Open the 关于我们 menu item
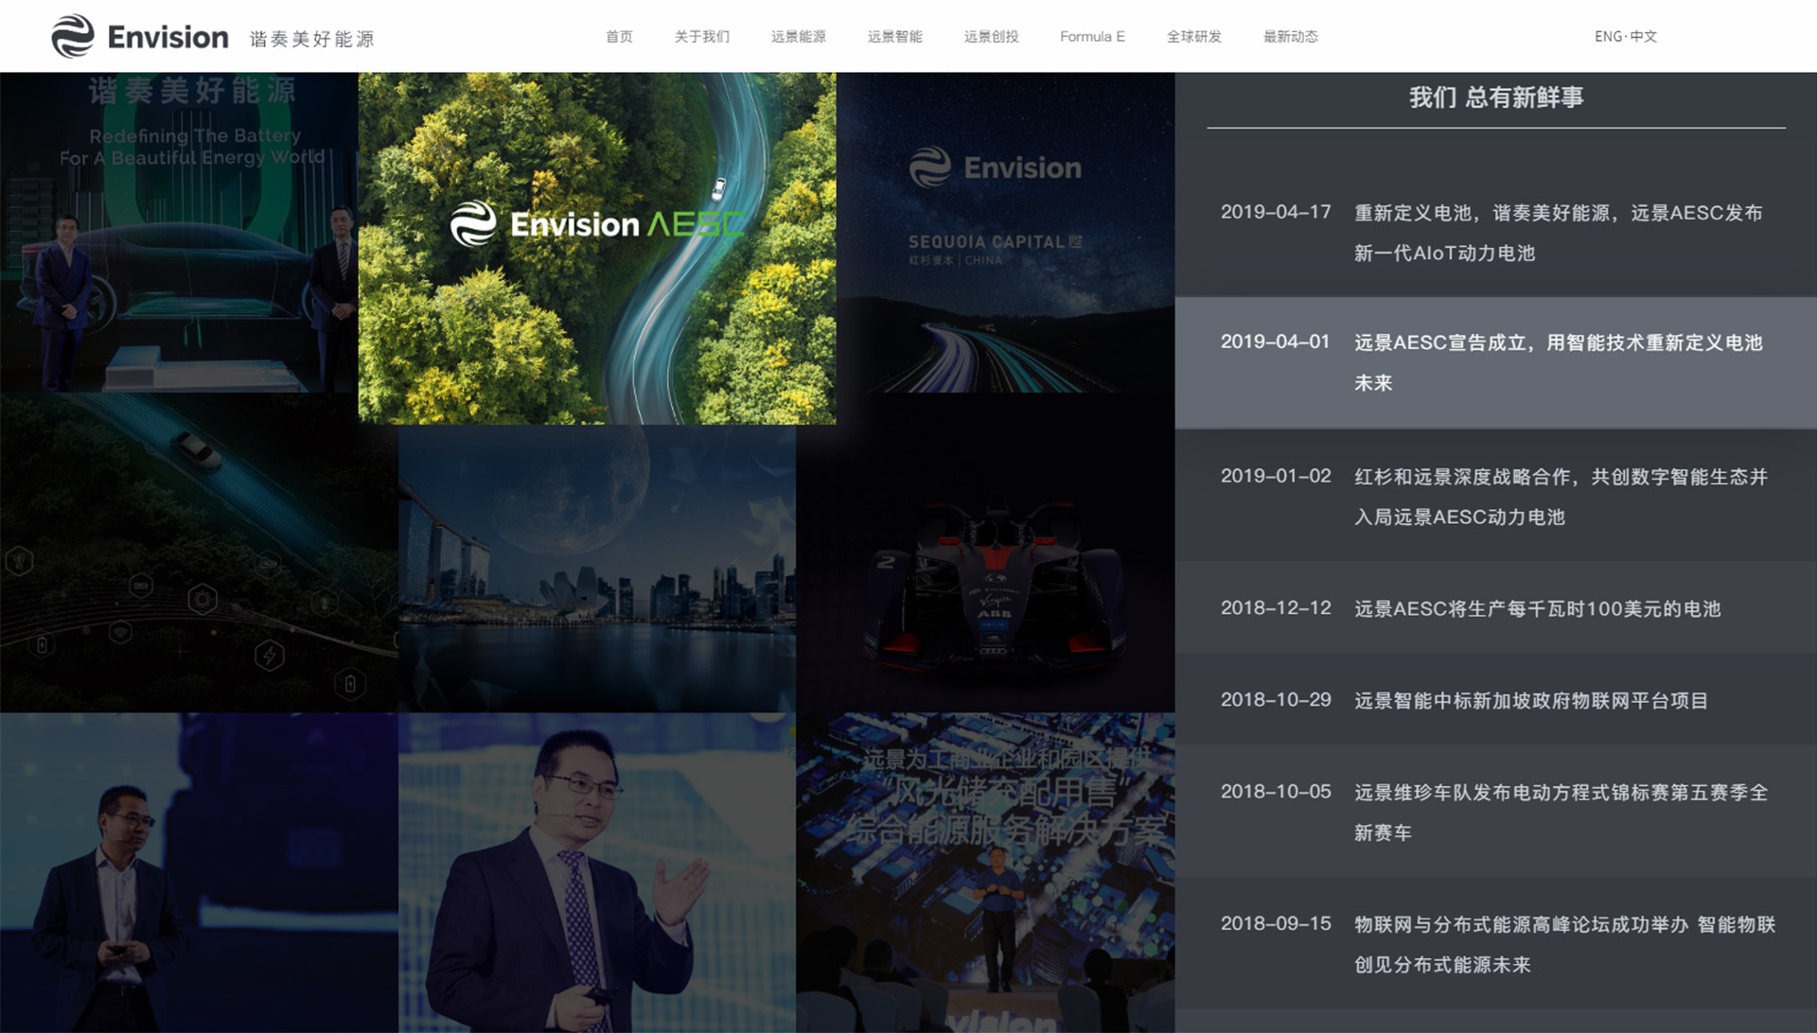This screenshot has width=1817, height=1033. click(x=701, y=37)
